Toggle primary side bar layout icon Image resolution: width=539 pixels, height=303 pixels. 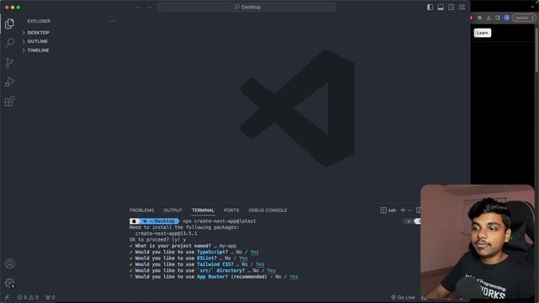coord(430,8)
